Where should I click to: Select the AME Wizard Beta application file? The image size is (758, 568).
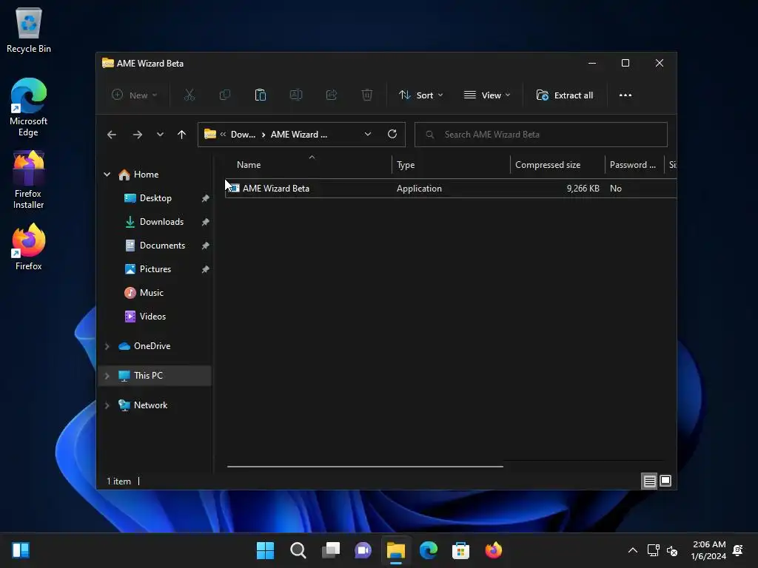coord(450,189)
